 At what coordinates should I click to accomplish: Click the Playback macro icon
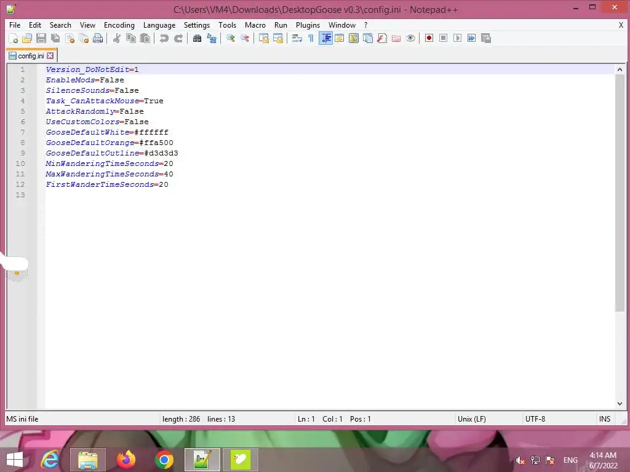tap(457, 38)
